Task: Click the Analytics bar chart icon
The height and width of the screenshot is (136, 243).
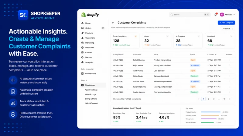Action: click(x=82, y=62)
